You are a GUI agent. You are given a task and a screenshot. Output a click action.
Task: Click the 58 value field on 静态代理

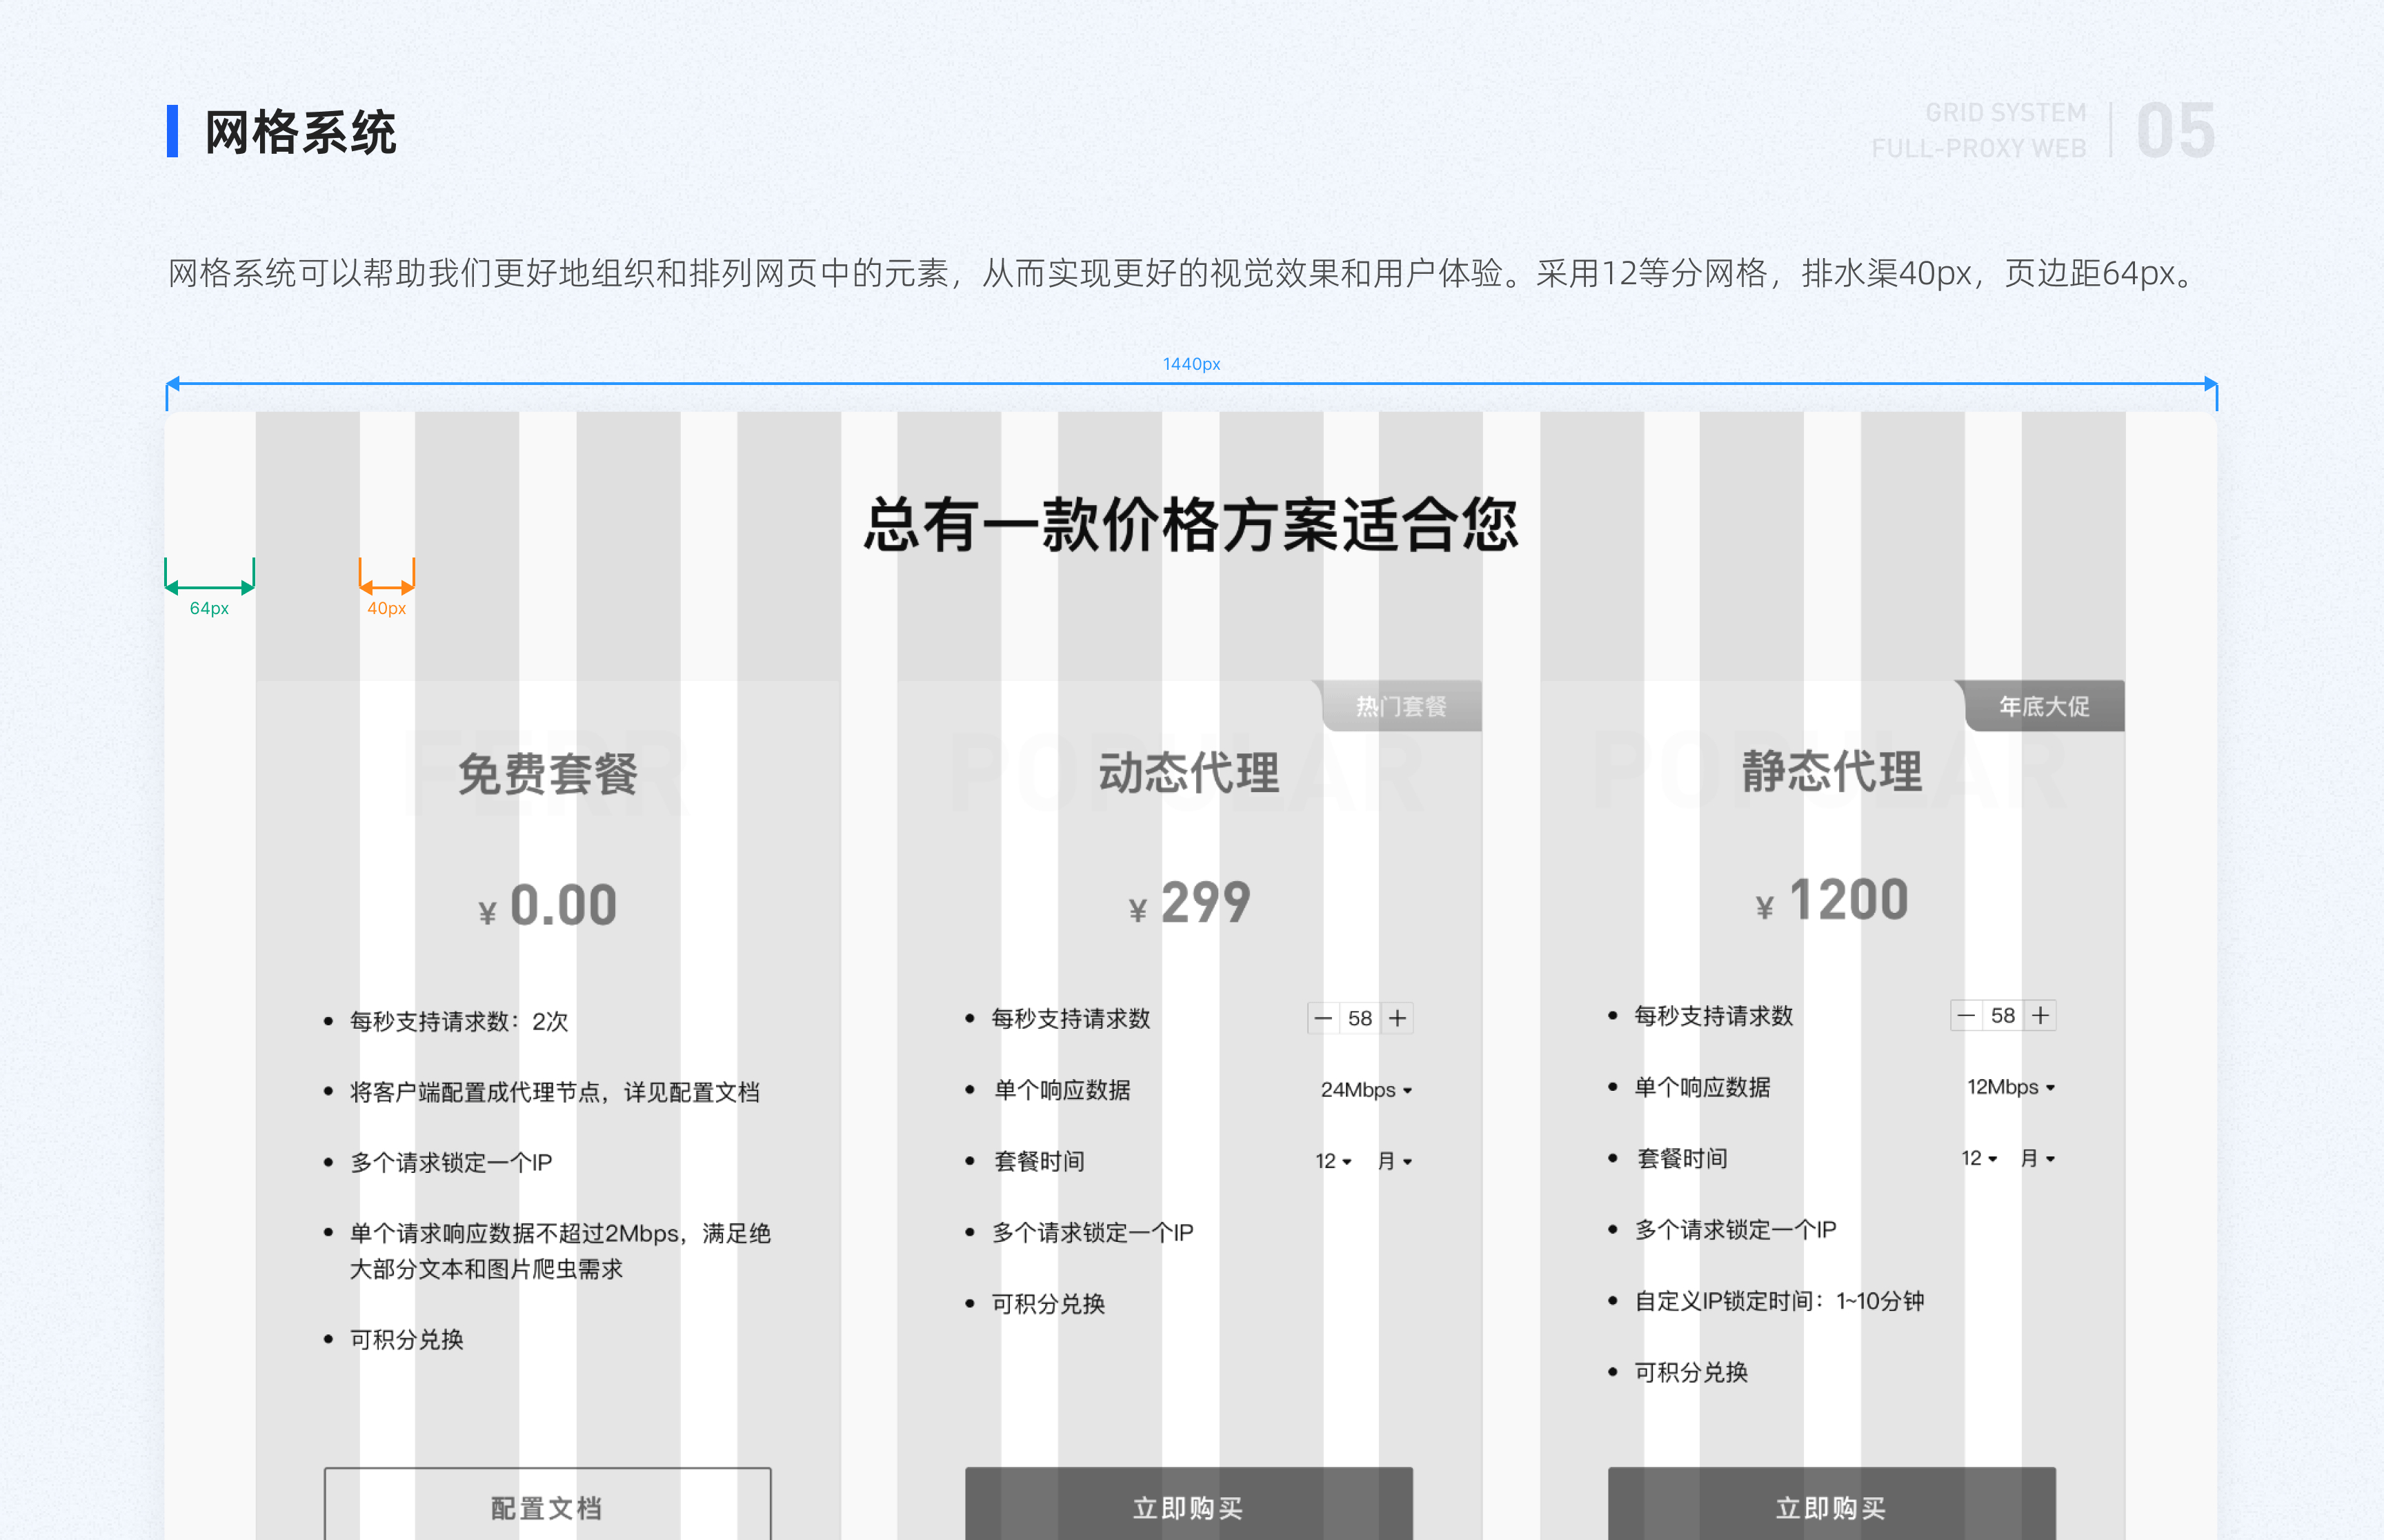coord(2002,1015)
